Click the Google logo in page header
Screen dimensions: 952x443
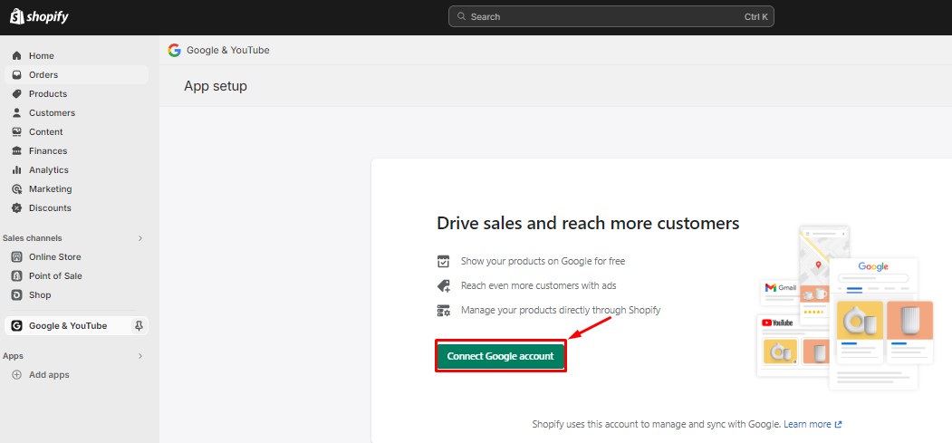pos(174,51)
